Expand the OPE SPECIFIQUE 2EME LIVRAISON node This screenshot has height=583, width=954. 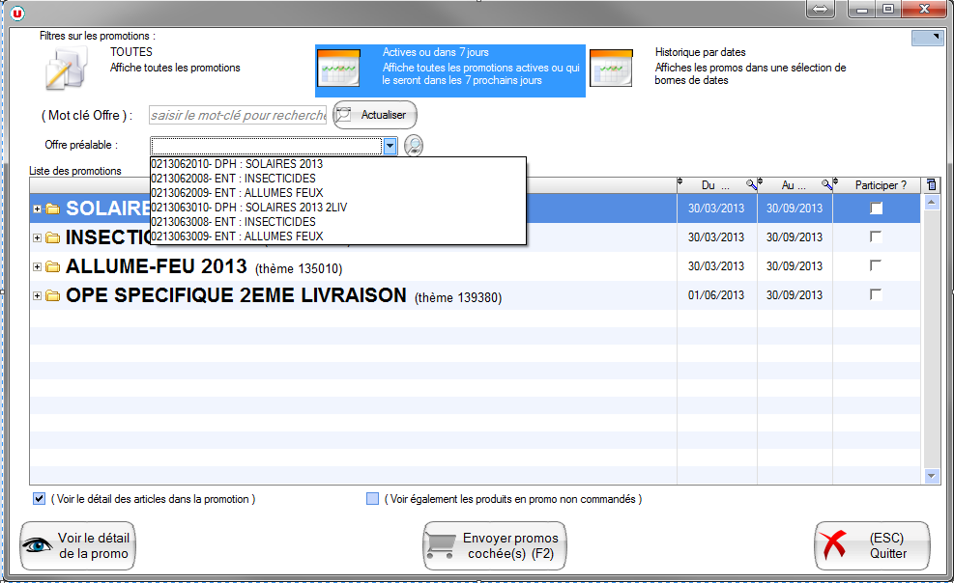click(x=38, y=296)
